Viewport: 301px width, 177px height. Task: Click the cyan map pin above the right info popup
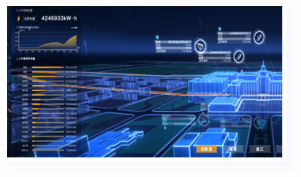click(x=220, y=29)
